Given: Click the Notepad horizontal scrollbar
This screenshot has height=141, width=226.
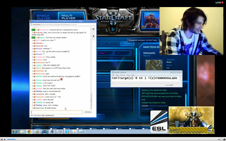Looking at the screenshot, I should [x=145, y=82].
